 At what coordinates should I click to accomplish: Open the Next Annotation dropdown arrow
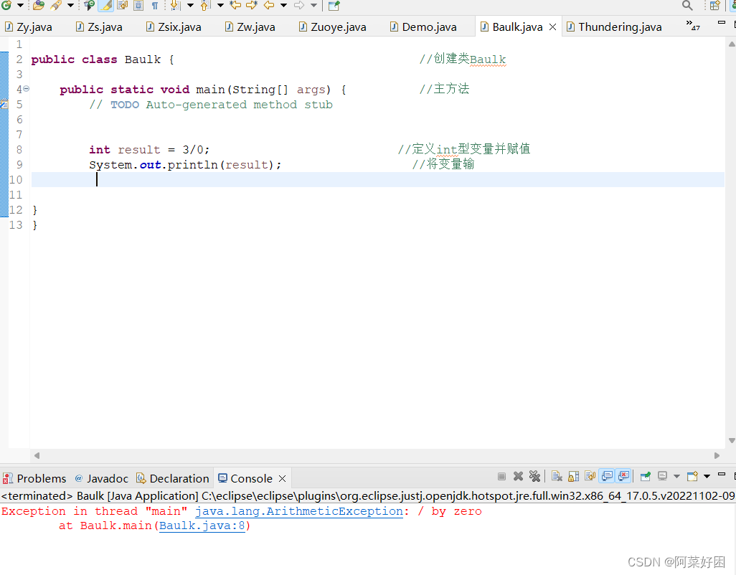coord(190,6)
